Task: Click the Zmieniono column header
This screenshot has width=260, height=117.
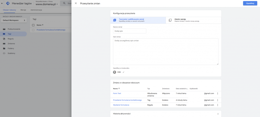Action: (x=166, y=89)
